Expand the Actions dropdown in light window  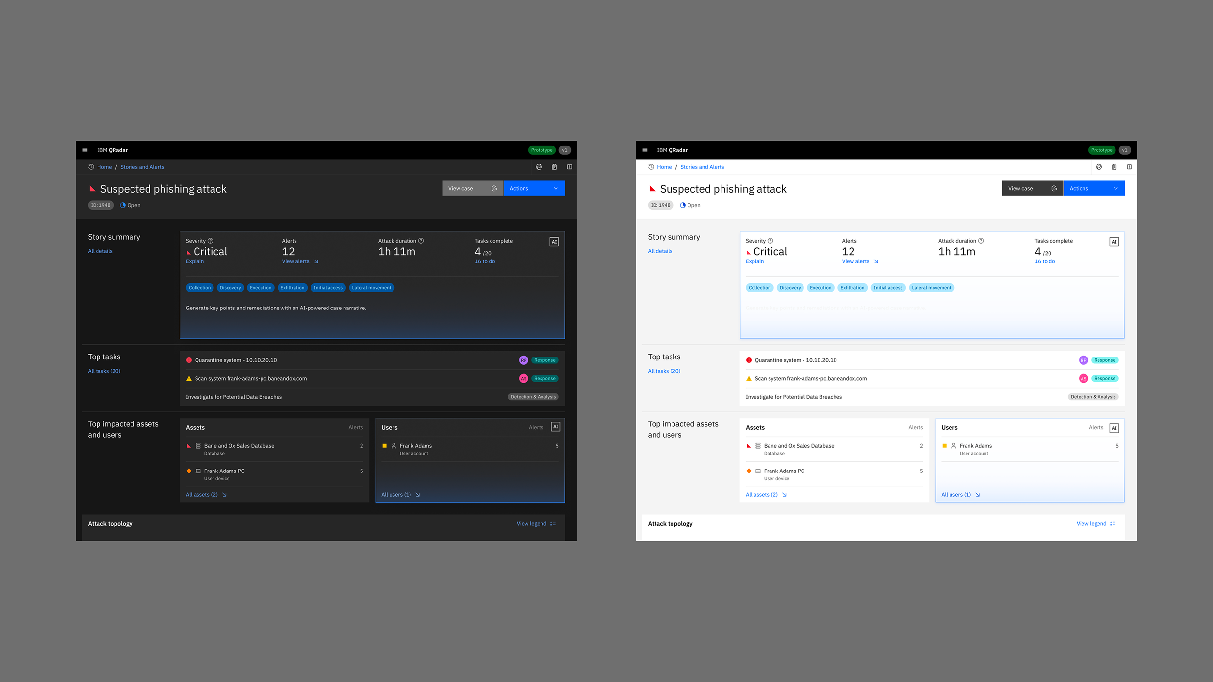pyautogui.click(x=1094, y=188)
